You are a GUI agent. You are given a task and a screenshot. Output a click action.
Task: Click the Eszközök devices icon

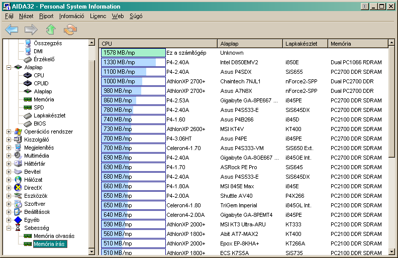(x=18, y=196)
